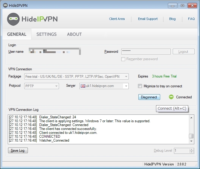This screenshot has width=200, height=169.
Task: Open the Client Area link
Action: point(117,19)
